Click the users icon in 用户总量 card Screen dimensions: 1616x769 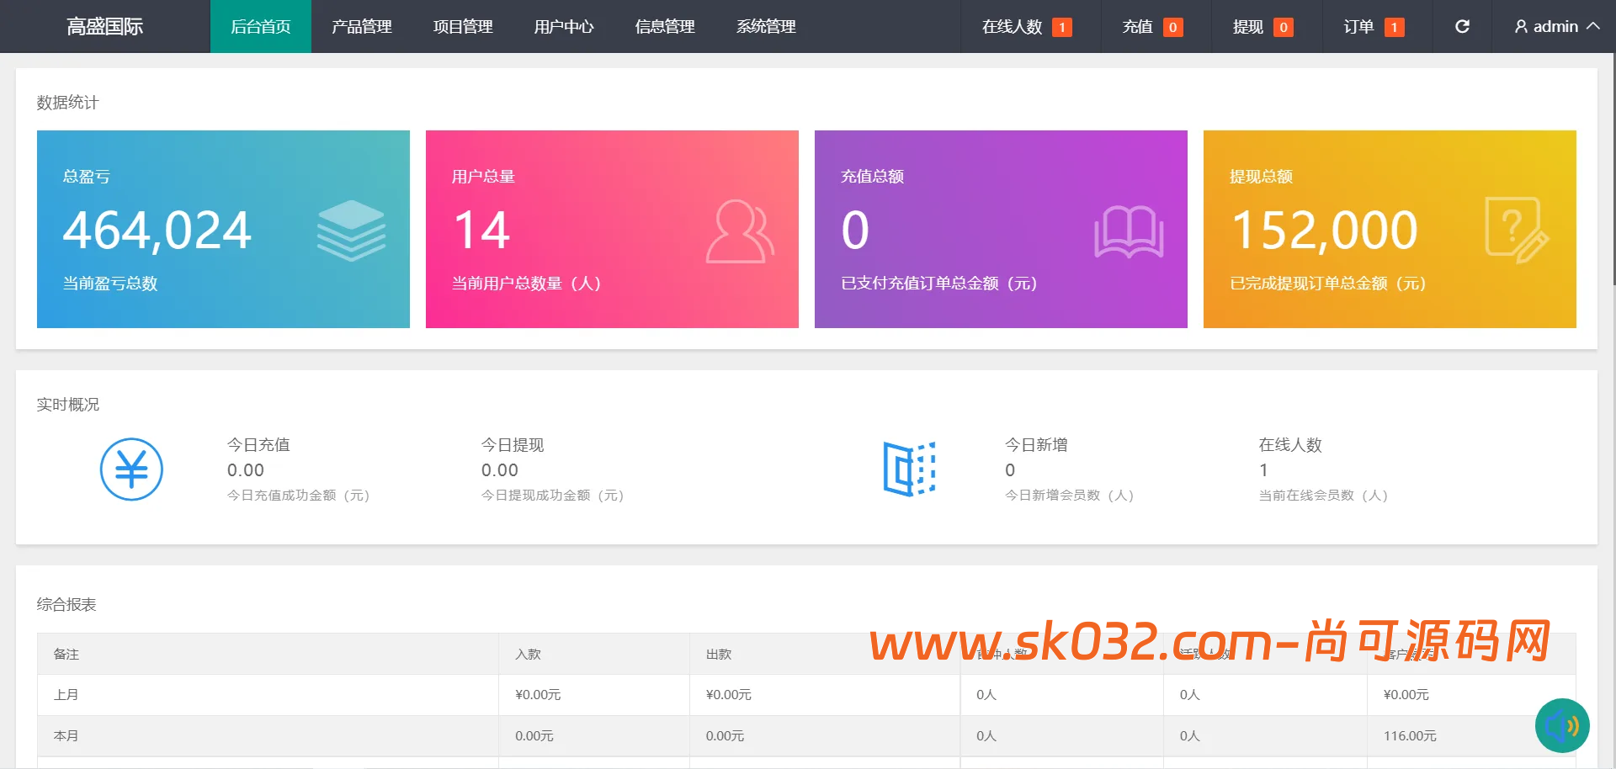tap(739, 231)
